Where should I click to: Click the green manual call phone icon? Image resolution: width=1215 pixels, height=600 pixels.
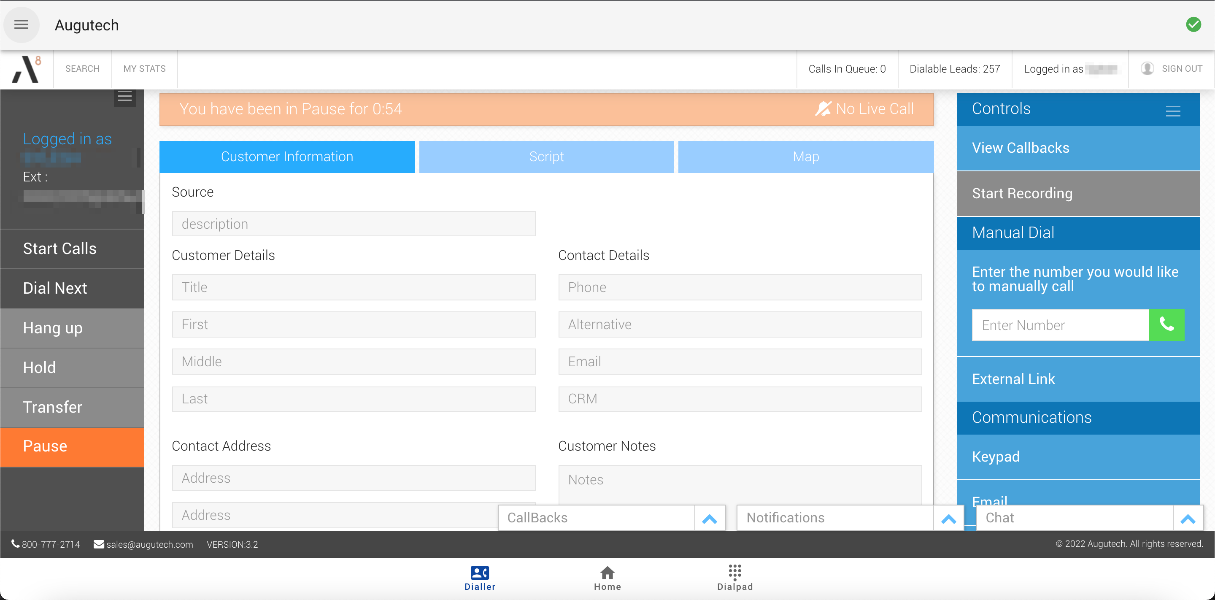[1166, 324]
